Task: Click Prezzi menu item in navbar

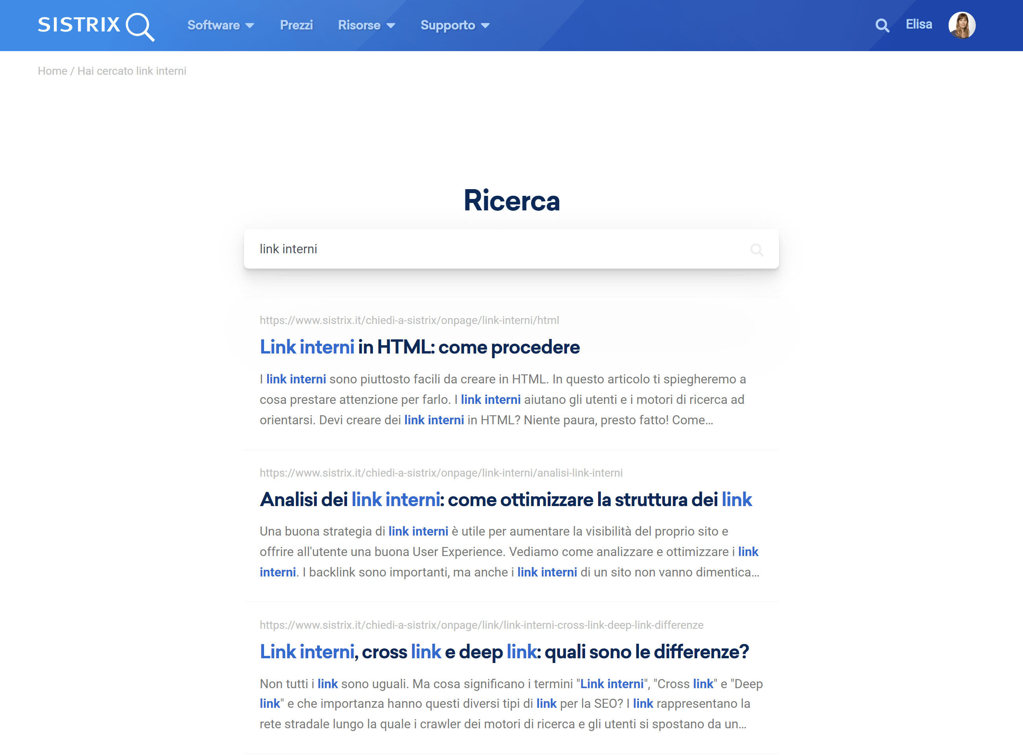Action: point(296,26)
